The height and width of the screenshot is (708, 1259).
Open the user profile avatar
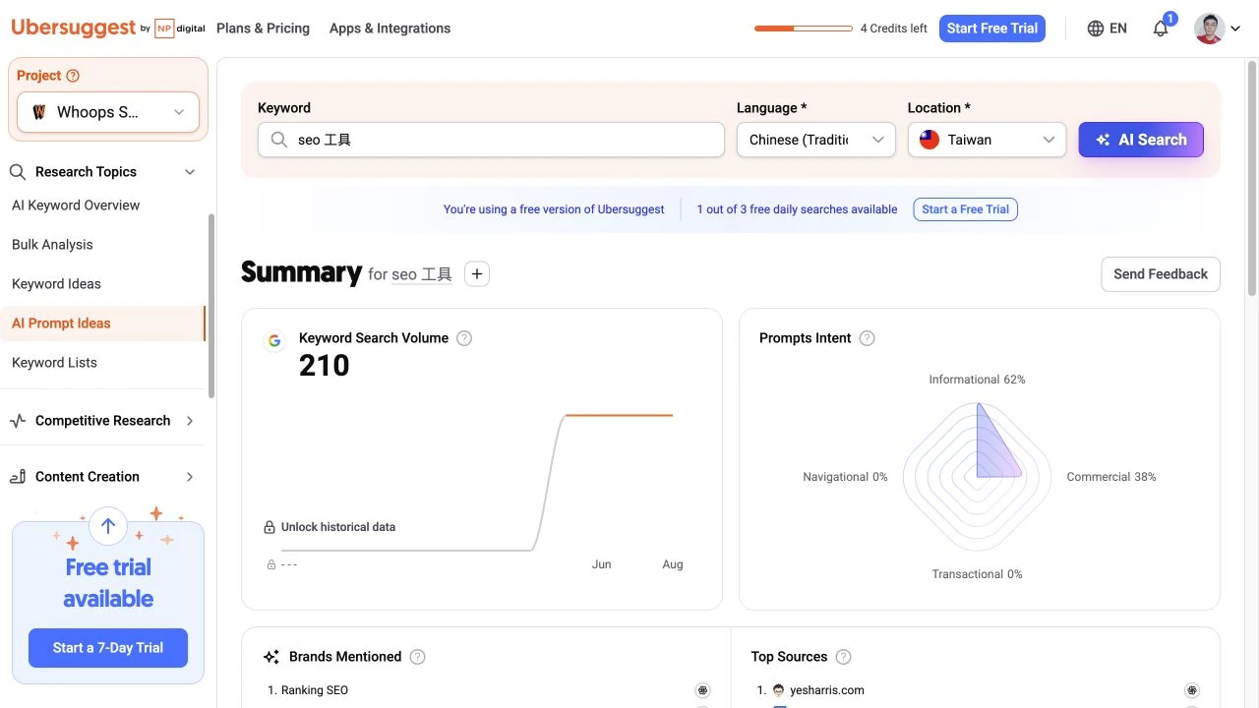click(x=1209, y=29)
